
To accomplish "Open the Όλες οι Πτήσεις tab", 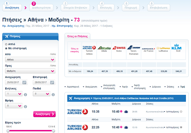I will (x=77, y=36).
